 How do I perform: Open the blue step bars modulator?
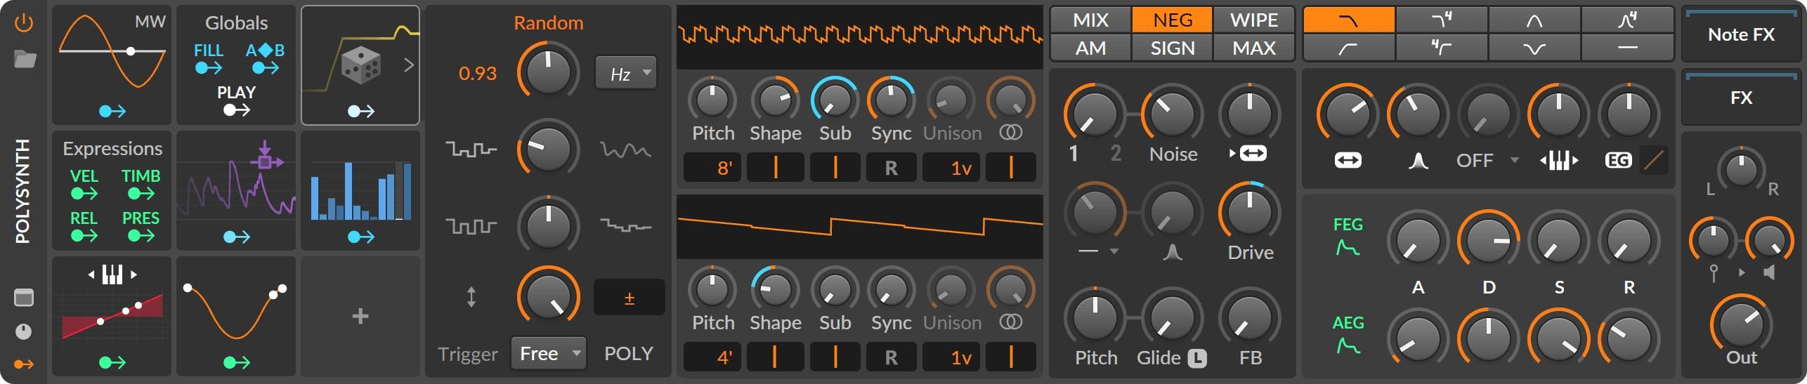360,190
